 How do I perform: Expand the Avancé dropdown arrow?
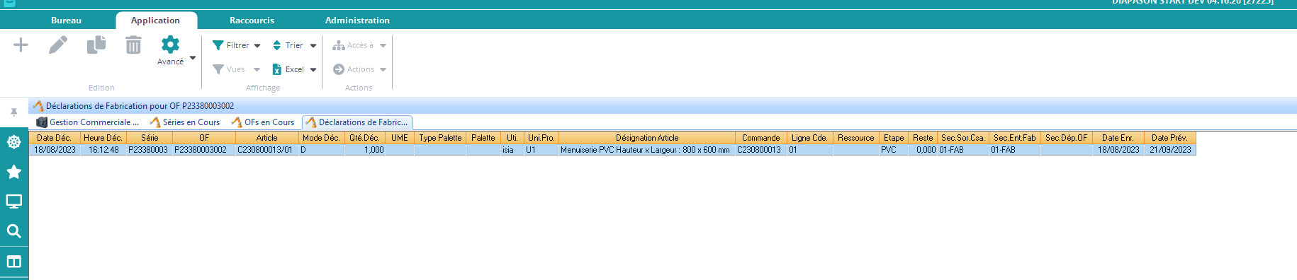click(193, 58)
